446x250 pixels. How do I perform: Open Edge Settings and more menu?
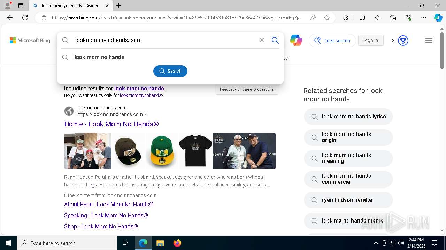[x=424, y=18]
